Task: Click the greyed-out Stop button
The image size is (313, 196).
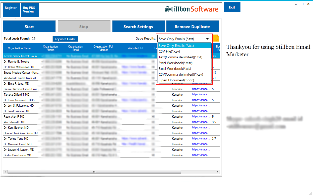Action: tap(84, 26)
